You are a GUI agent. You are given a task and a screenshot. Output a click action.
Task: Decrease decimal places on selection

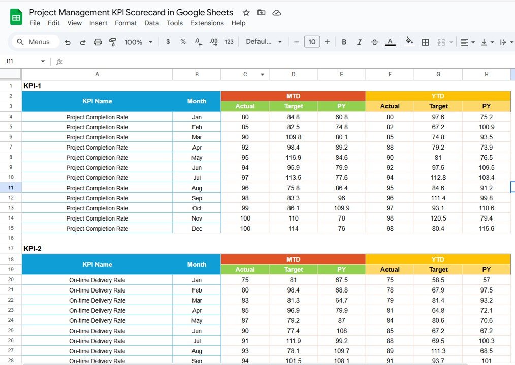[x=198, y=42]
